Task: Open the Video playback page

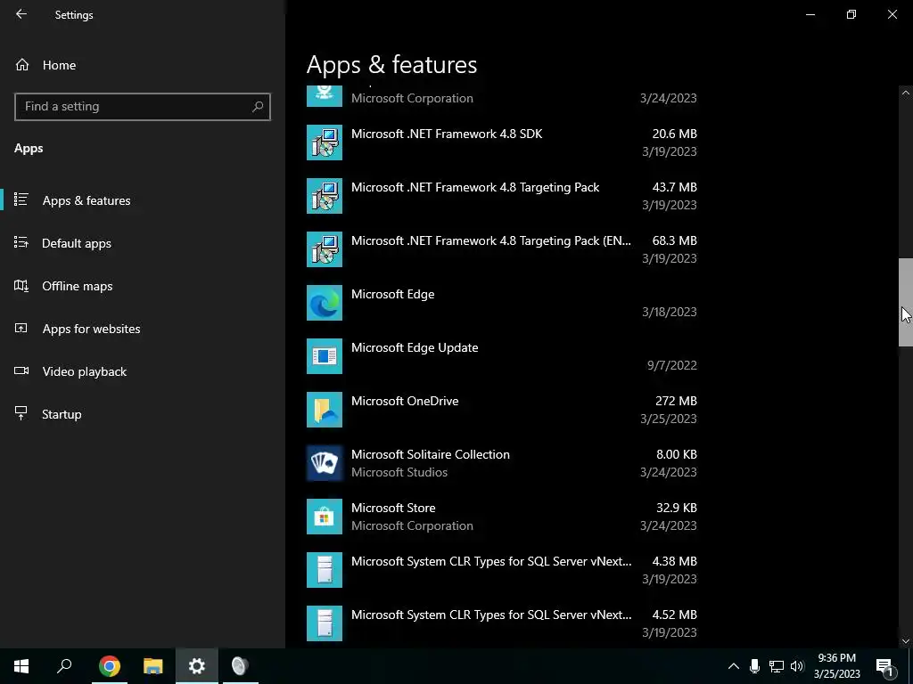Action: coord(143,371)
